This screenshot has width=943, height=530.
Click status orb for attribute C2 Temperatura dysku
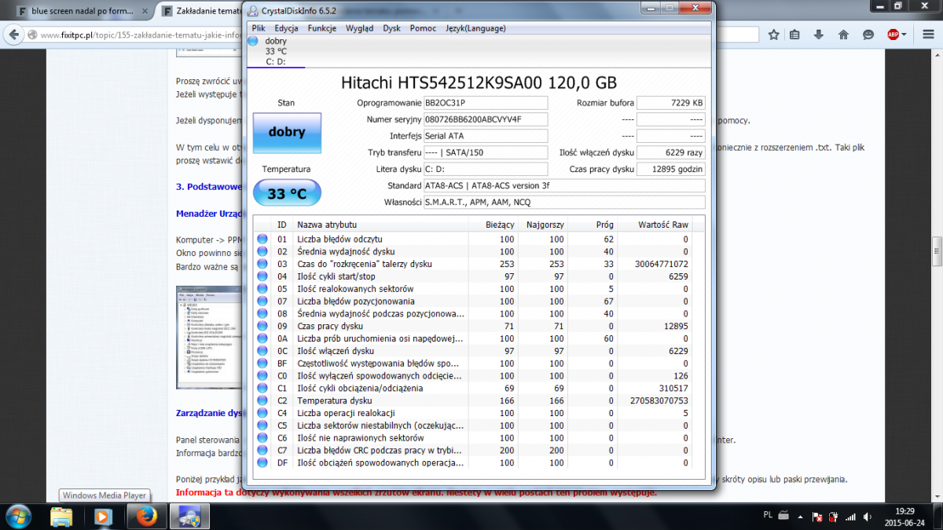pos(262,400)
